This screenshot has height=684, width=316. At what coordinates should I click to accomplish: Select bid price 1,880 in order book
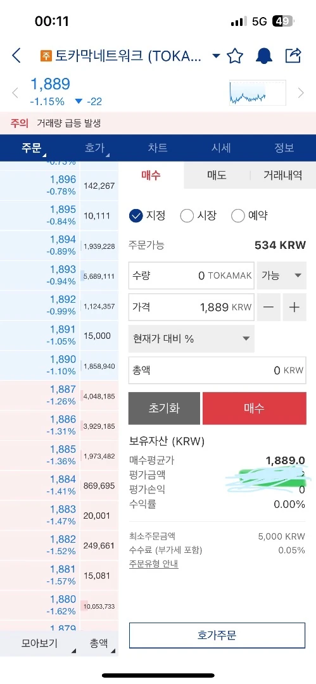click(x=40, y=605)
